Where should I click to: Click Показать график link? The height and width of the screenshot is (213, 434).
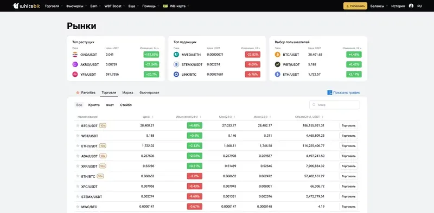[347, 92]
